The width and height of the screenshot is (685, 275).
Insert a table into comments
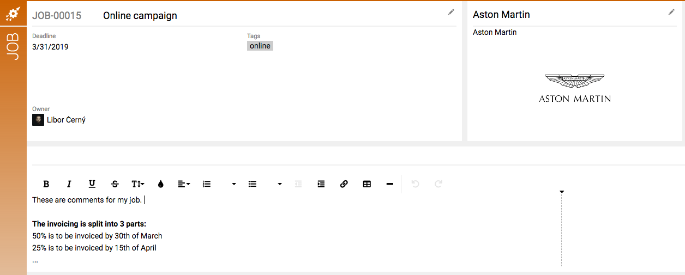(367, 184)
